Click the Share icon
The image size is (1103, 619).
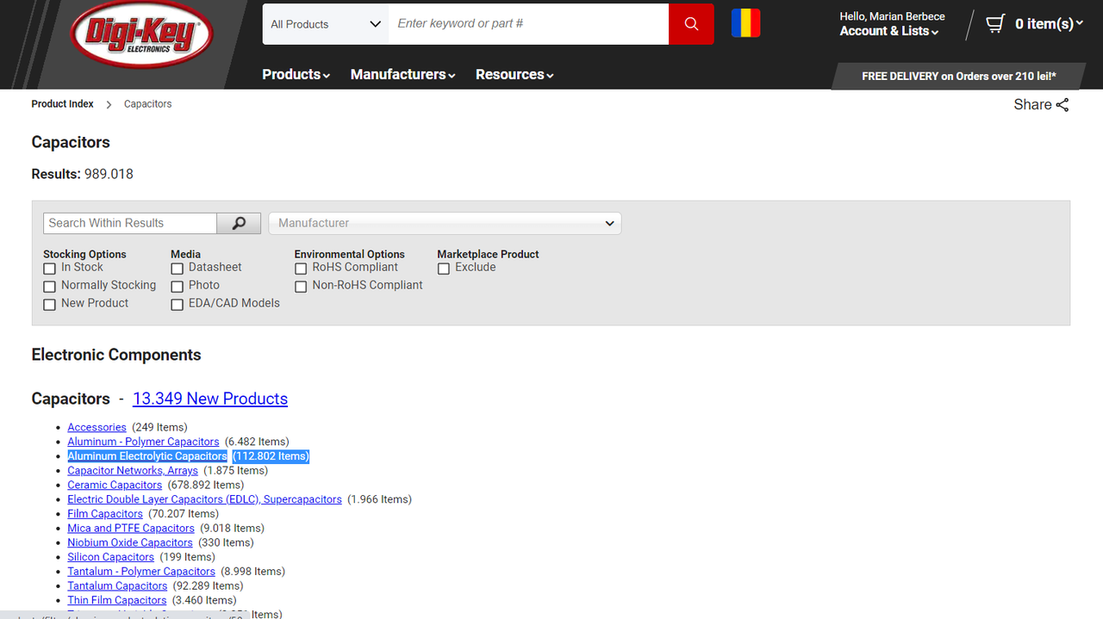tap(1062, 105)
